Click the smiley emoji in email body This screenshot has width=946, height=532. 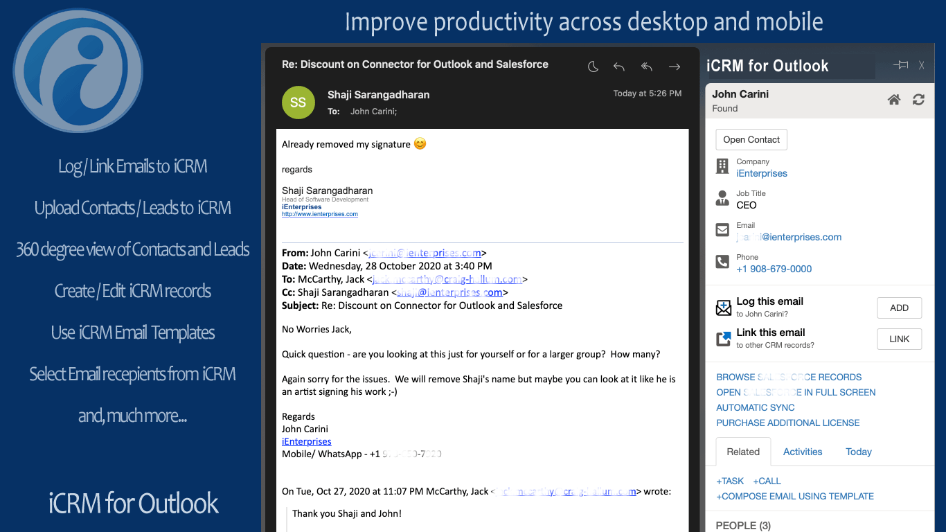(420, 144)
